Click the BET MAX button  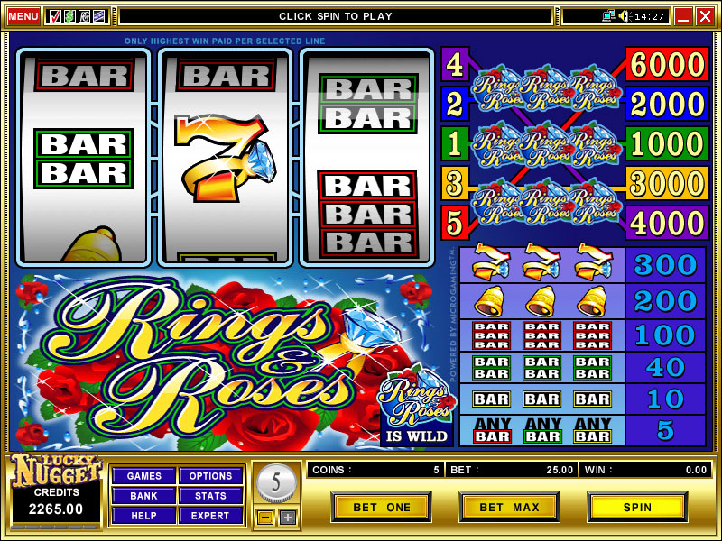[x=509, y=507]
